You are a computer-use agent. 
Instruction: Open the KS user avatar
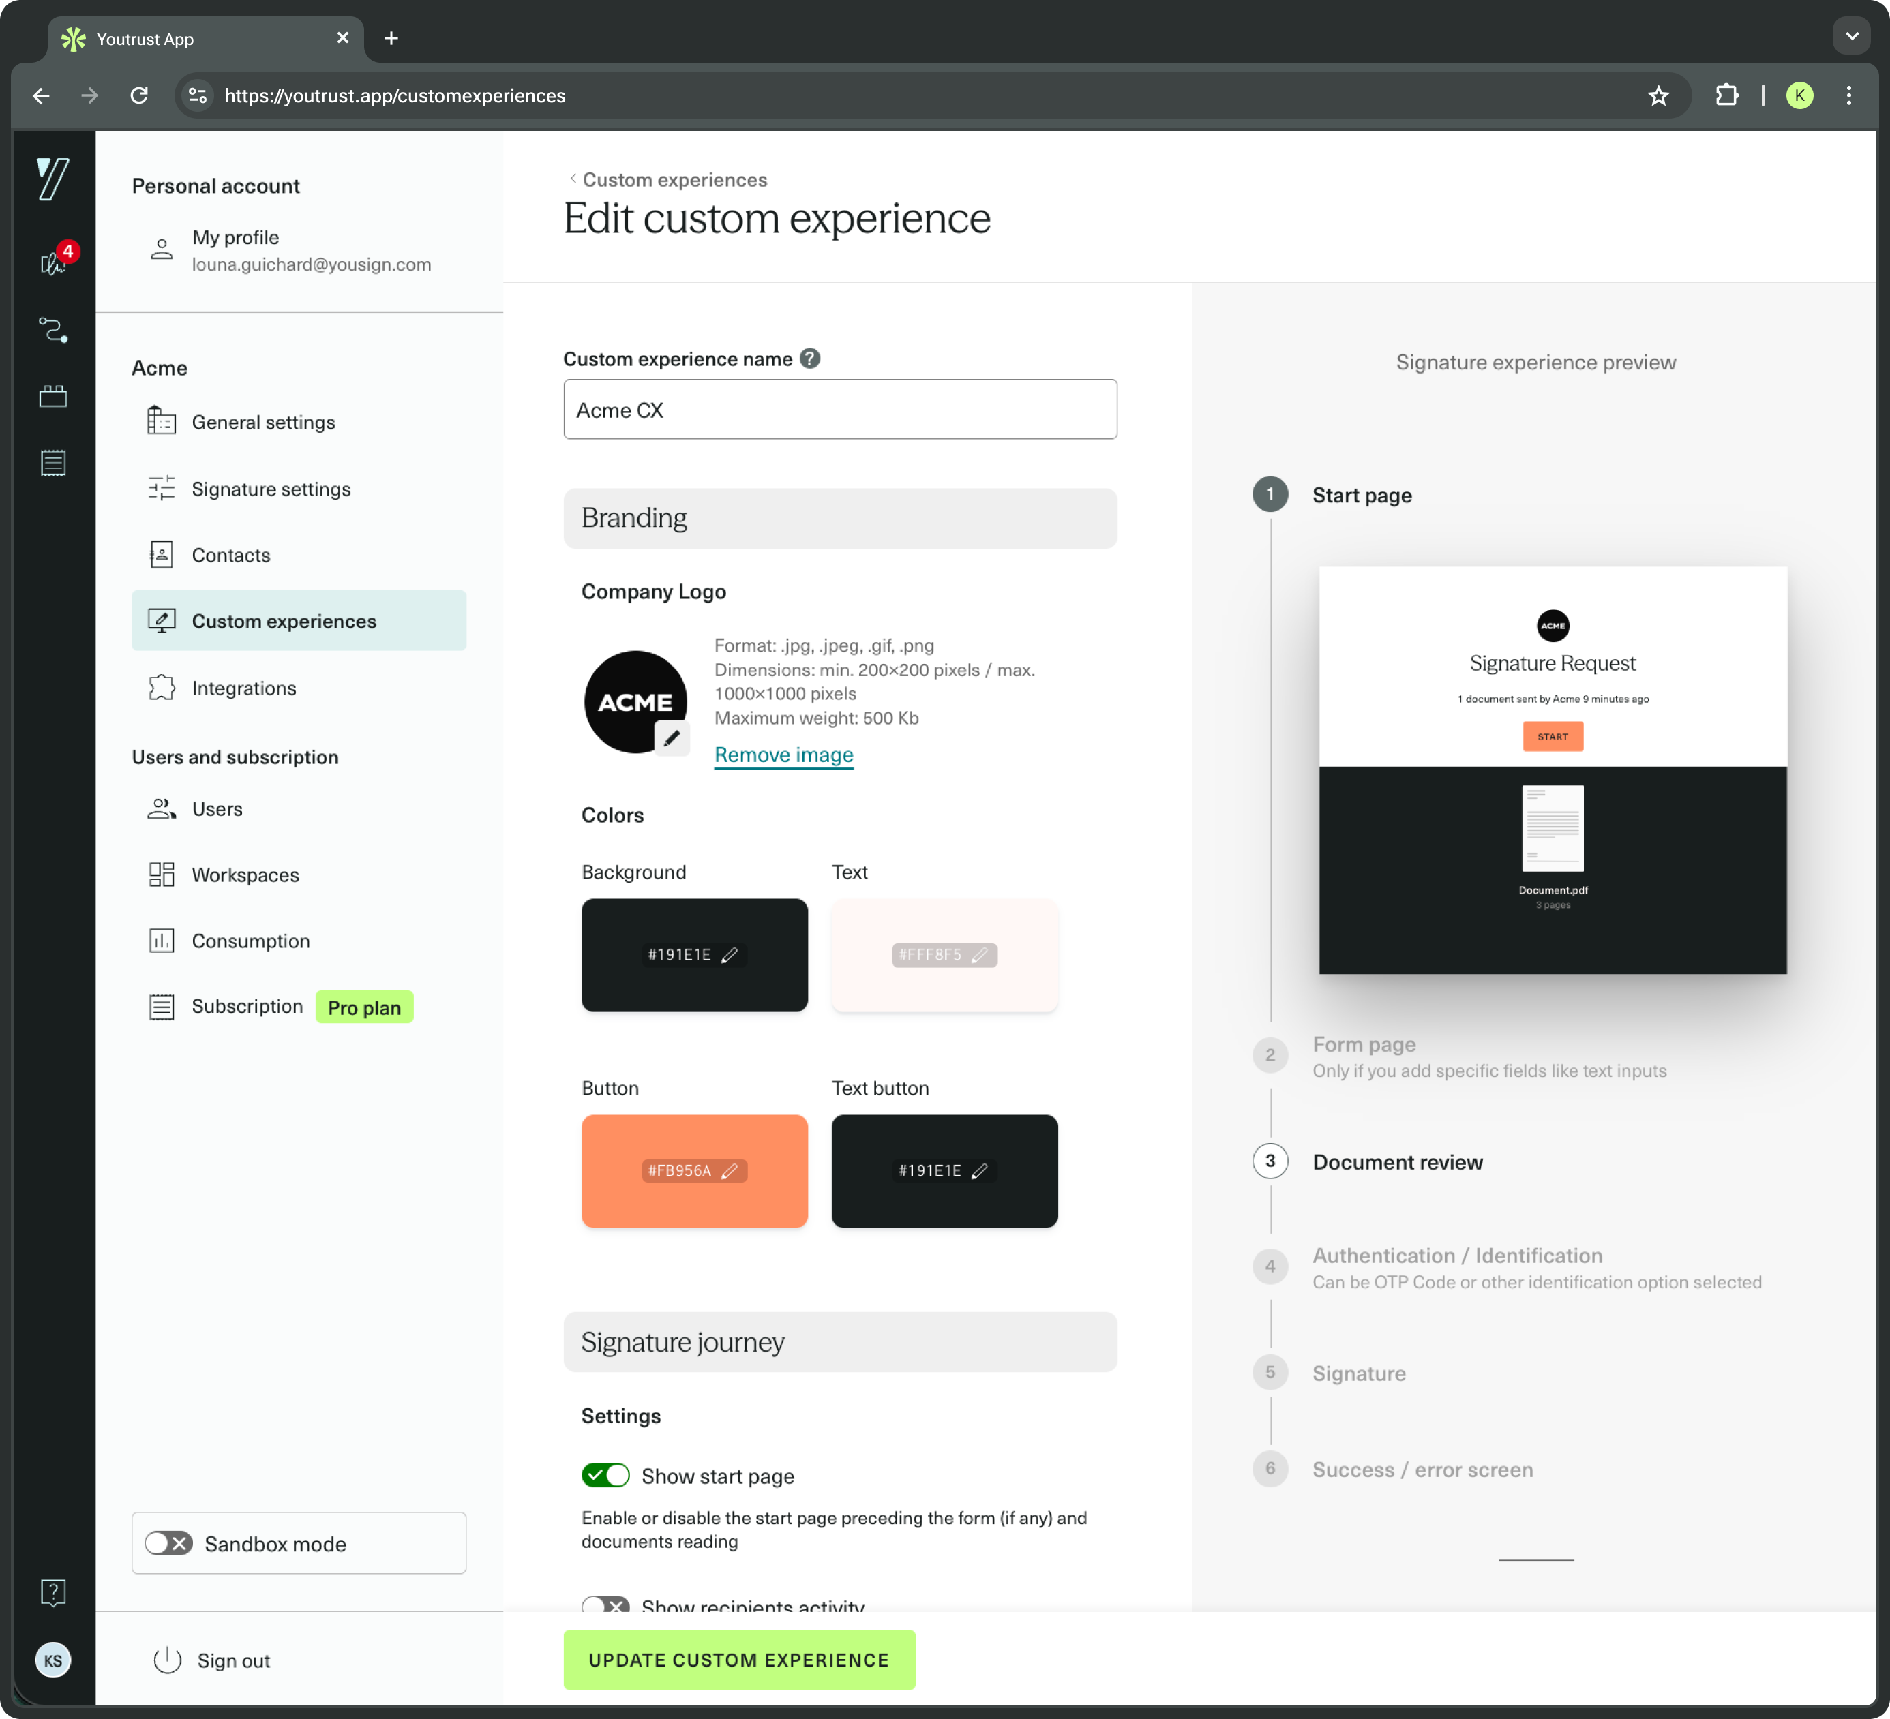pos(53,1660)
